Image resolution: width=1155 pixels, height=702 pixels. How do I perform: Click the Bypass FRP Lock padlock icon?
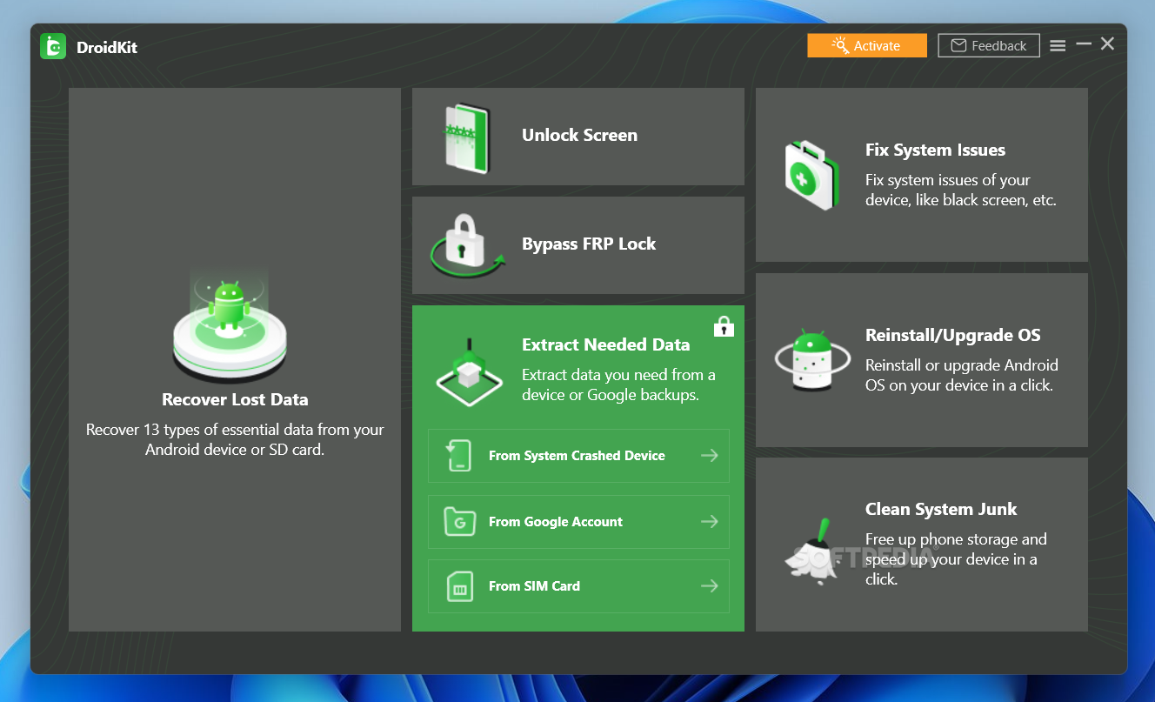(x=467, y=247)
